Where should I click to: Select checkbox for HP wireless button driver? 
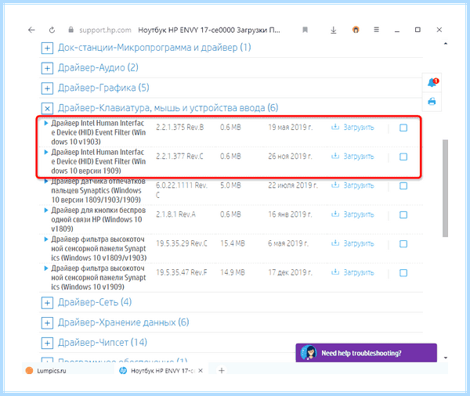click(403, 214)
